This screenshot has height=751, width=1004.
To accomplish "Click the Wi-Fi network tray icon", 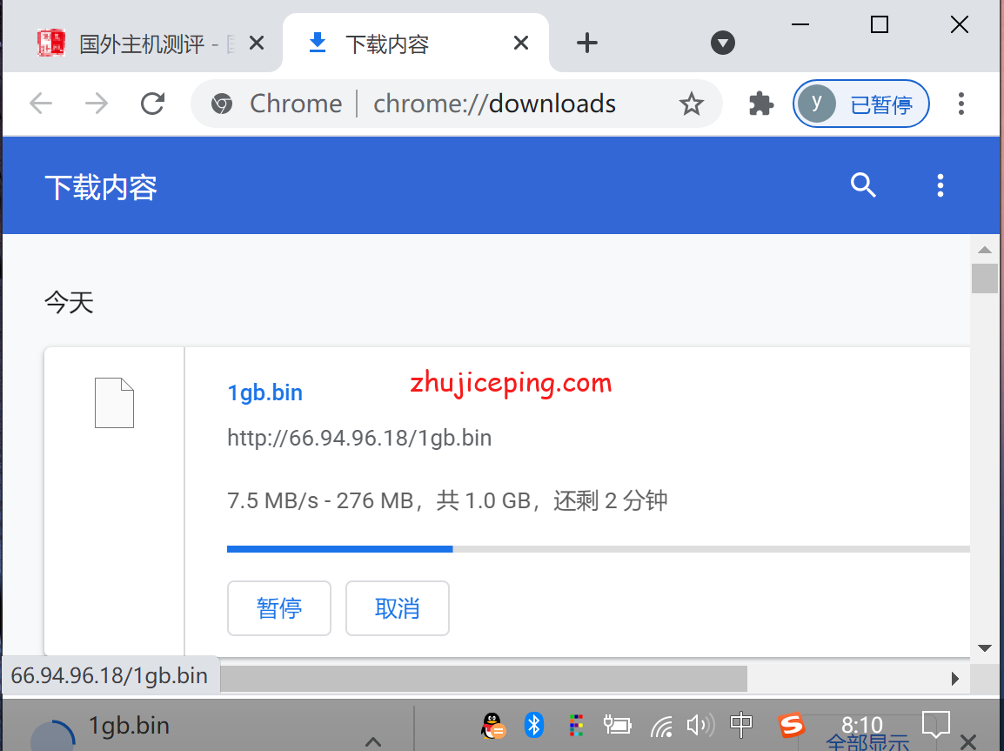I will [x=662, y=725].
